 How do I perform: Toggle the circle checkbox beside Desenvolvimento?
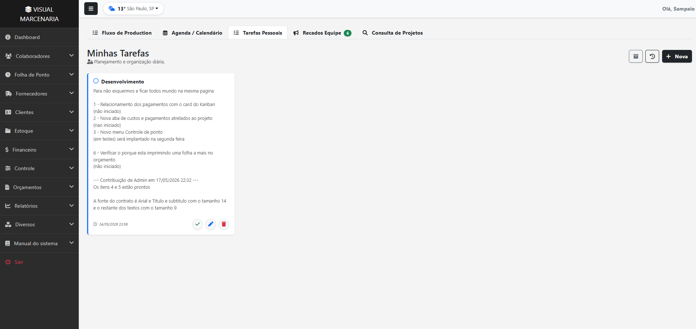(96, 81)
